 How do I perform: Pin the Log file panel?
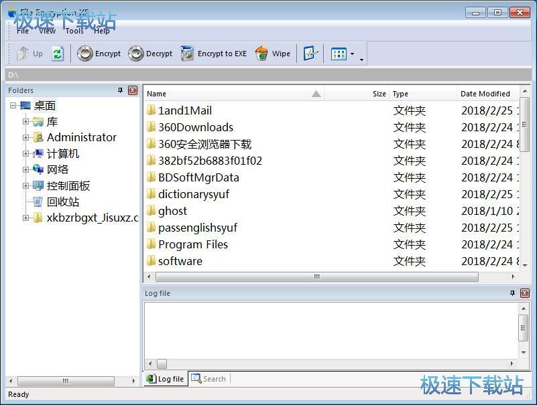(x=513, y=293)
